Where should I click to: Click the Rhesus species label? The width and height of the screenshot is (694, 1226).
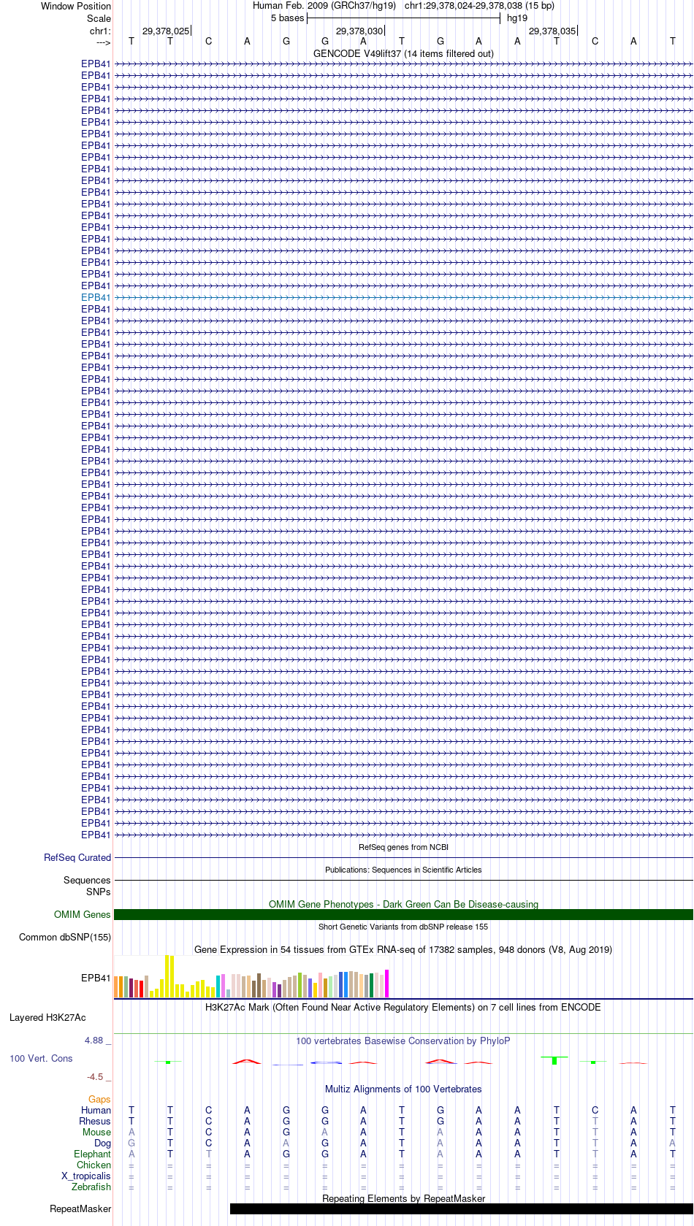click(95, 1121)
